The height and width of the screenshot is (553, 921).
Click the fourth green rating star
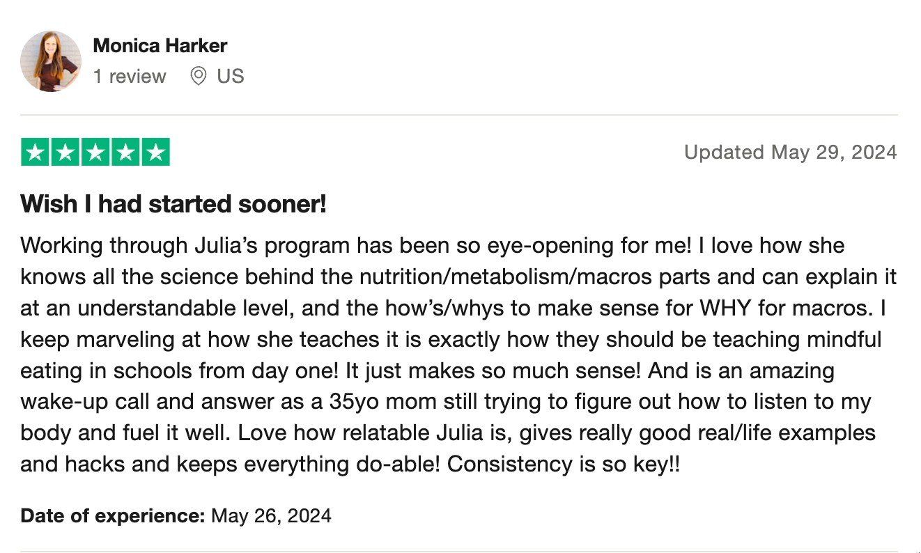[125, 153]
